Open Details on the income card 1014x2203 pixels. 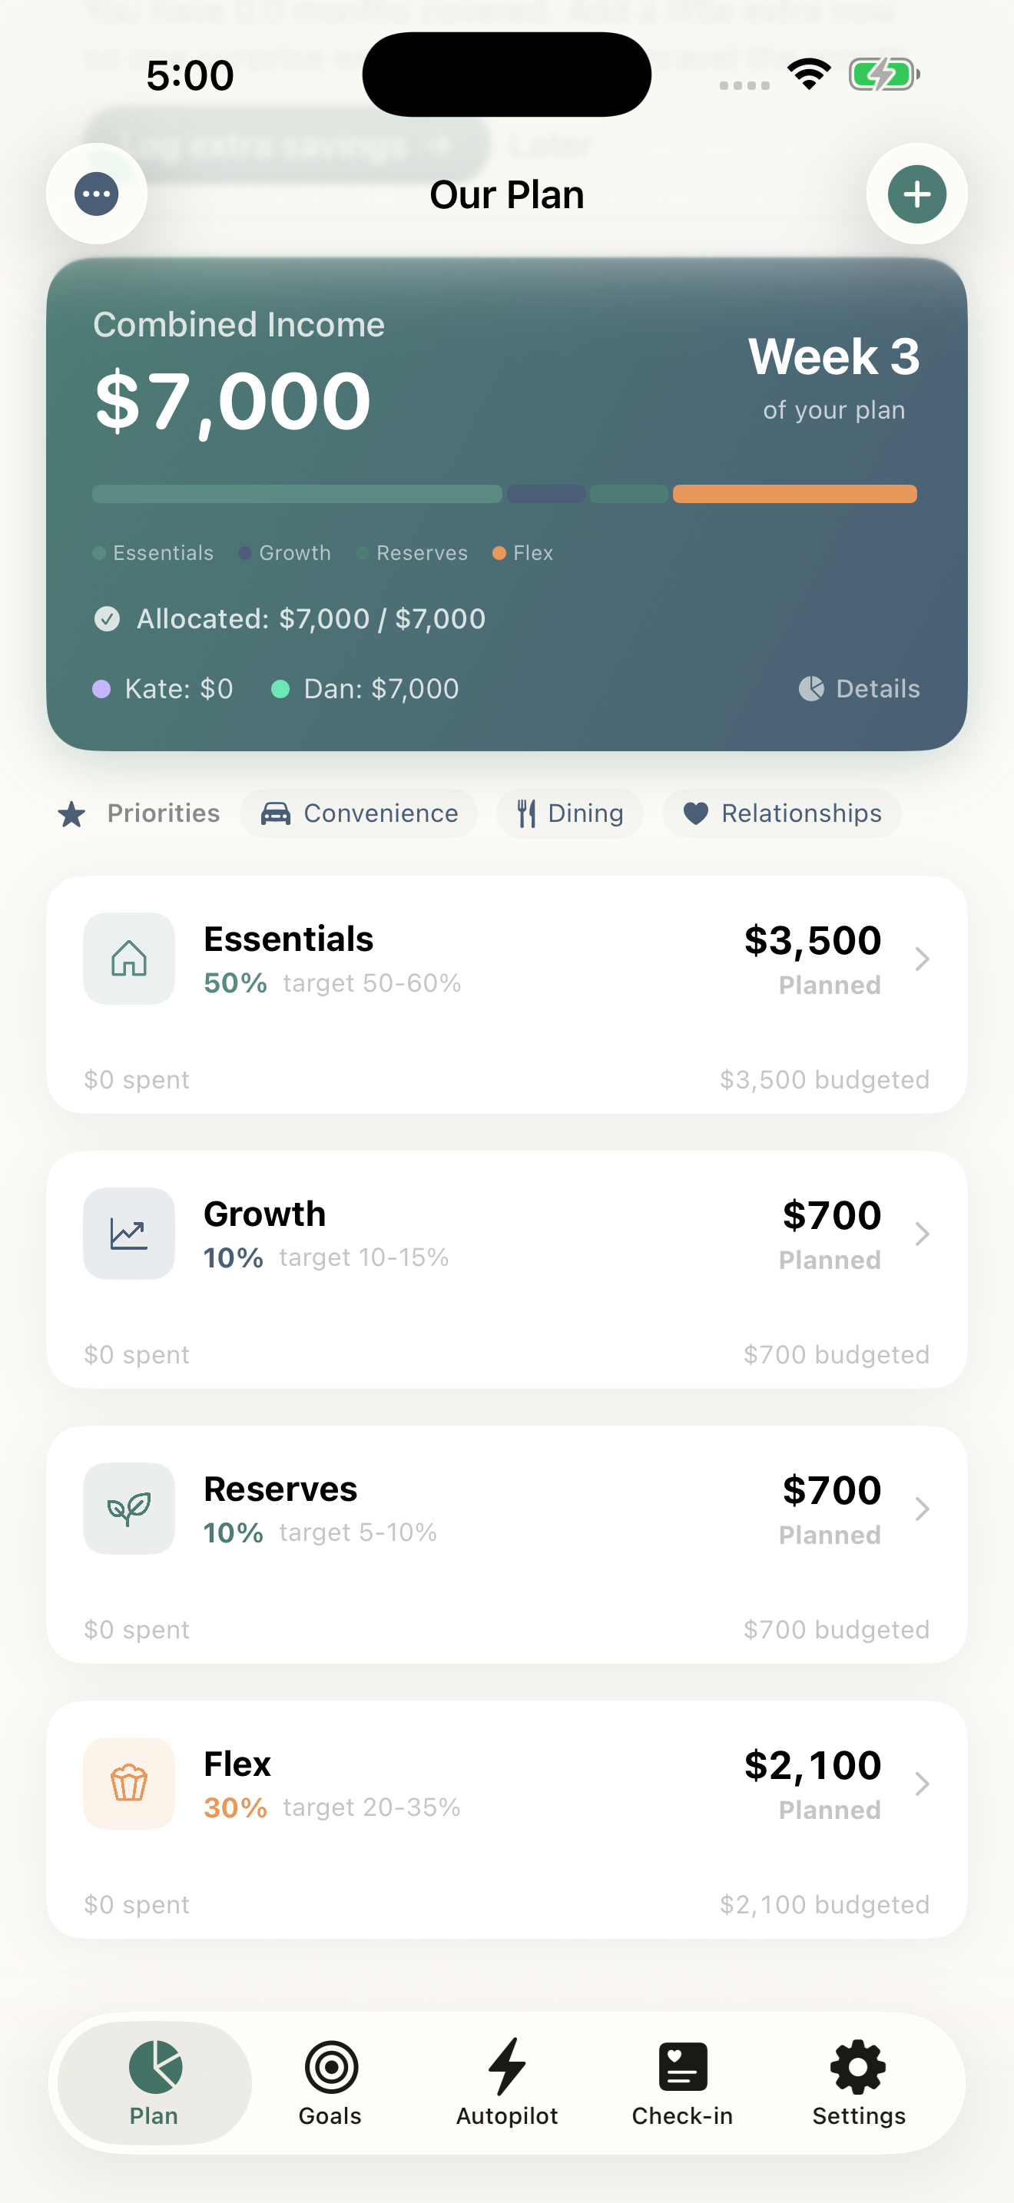point(860,687)
